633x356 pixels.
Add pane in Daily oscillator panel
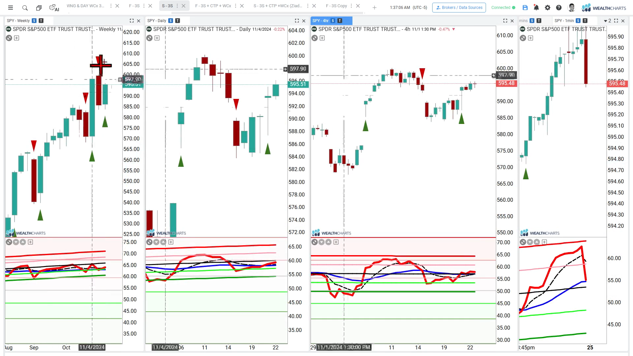point(171,242)
